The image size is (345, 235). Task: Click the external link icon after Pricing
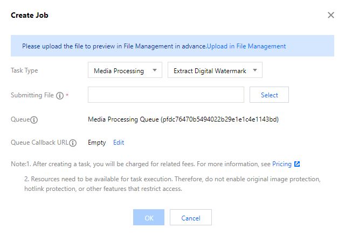(297, 163)
